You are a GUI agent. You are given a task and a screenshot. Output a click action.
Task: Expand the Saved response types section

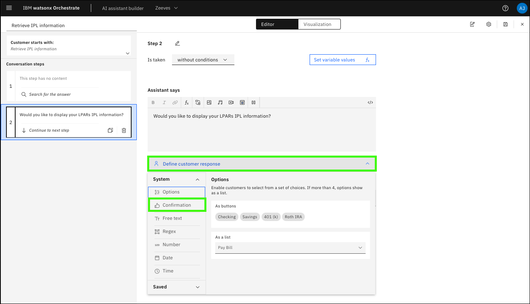[197, 287]
